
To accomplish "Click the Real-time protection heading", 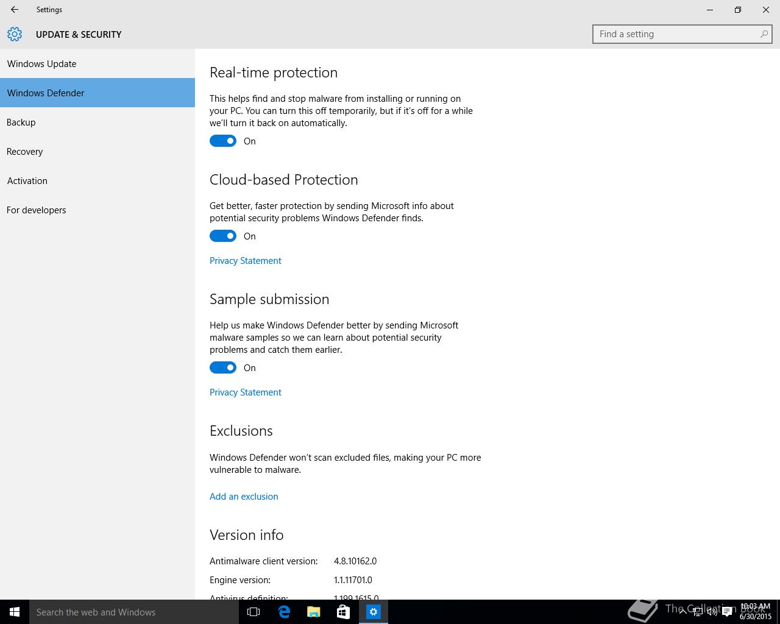I will click(x=274, y=73).
